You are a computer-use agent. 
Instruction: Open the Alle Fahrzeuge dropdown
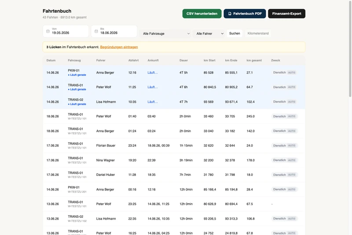165,34
